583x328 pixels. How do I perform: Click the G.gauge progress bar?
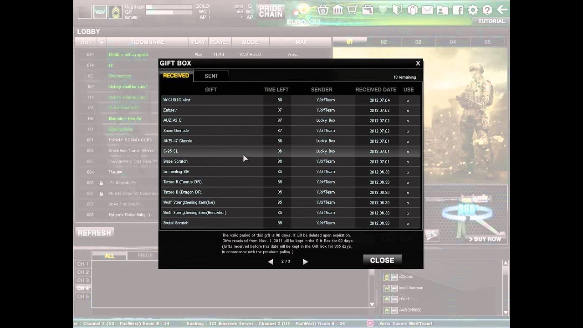point(168,7)
